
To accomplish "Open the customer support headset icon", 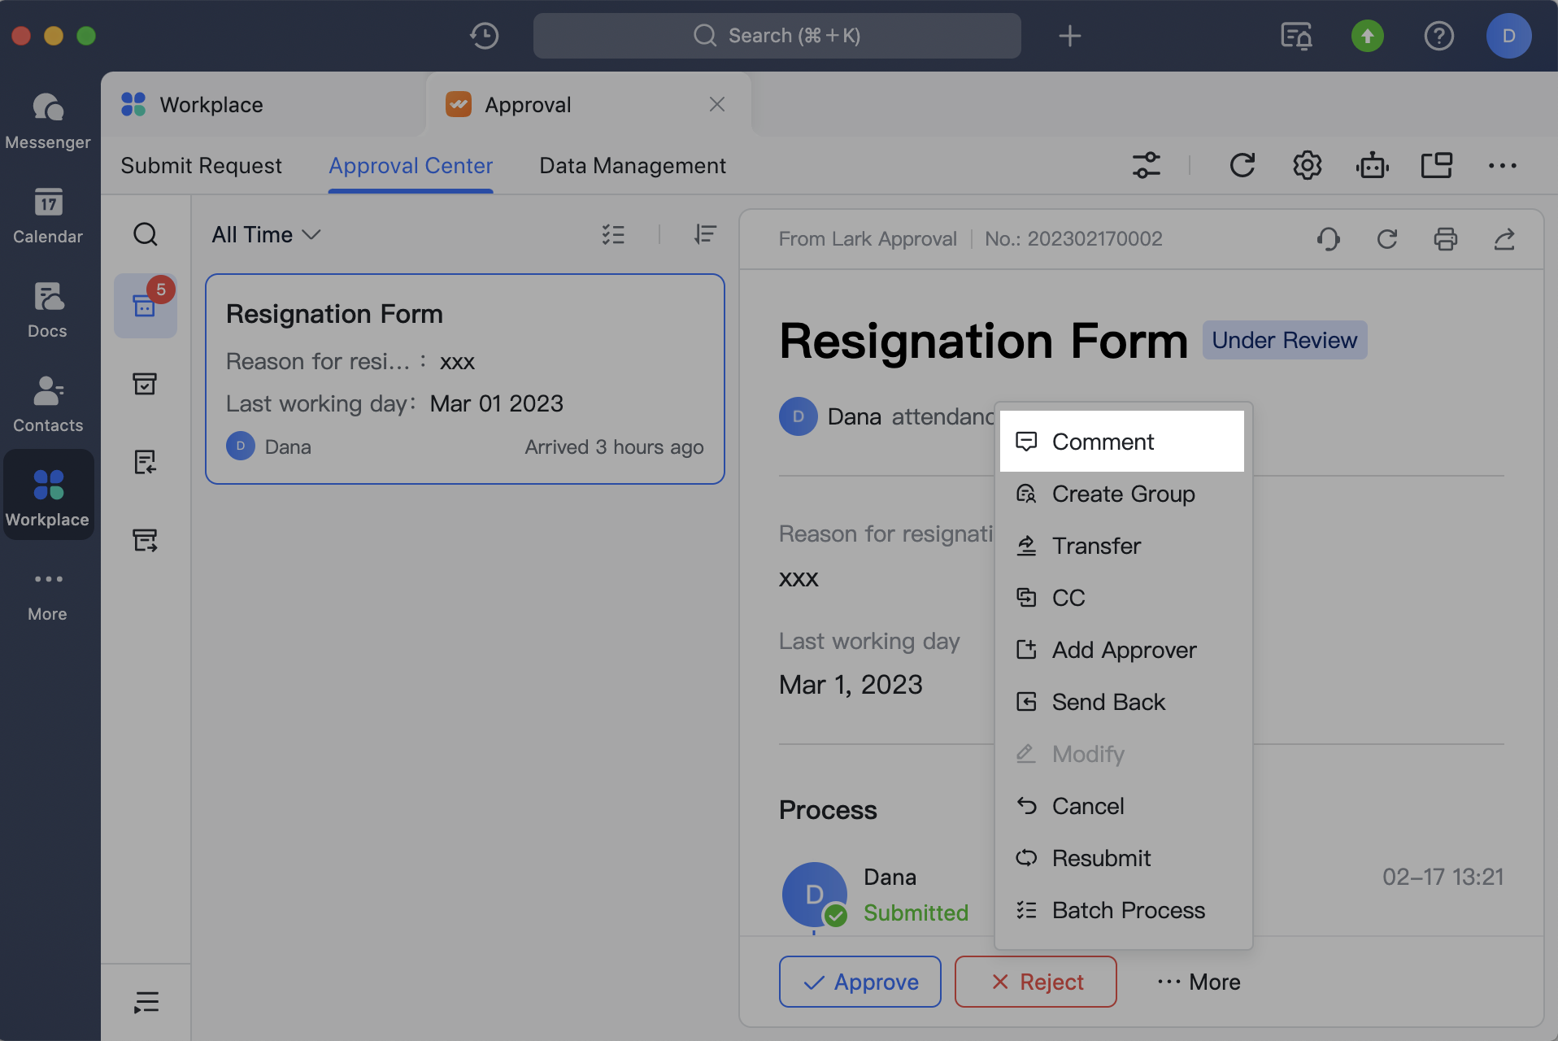I will [1328, 239].
